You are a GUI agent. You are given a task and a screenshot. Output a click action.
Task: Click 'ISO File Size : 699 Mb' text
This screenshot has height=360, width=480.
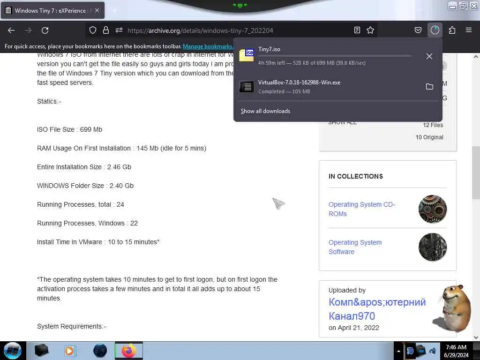pyautogui.click(x=69, y=129)
